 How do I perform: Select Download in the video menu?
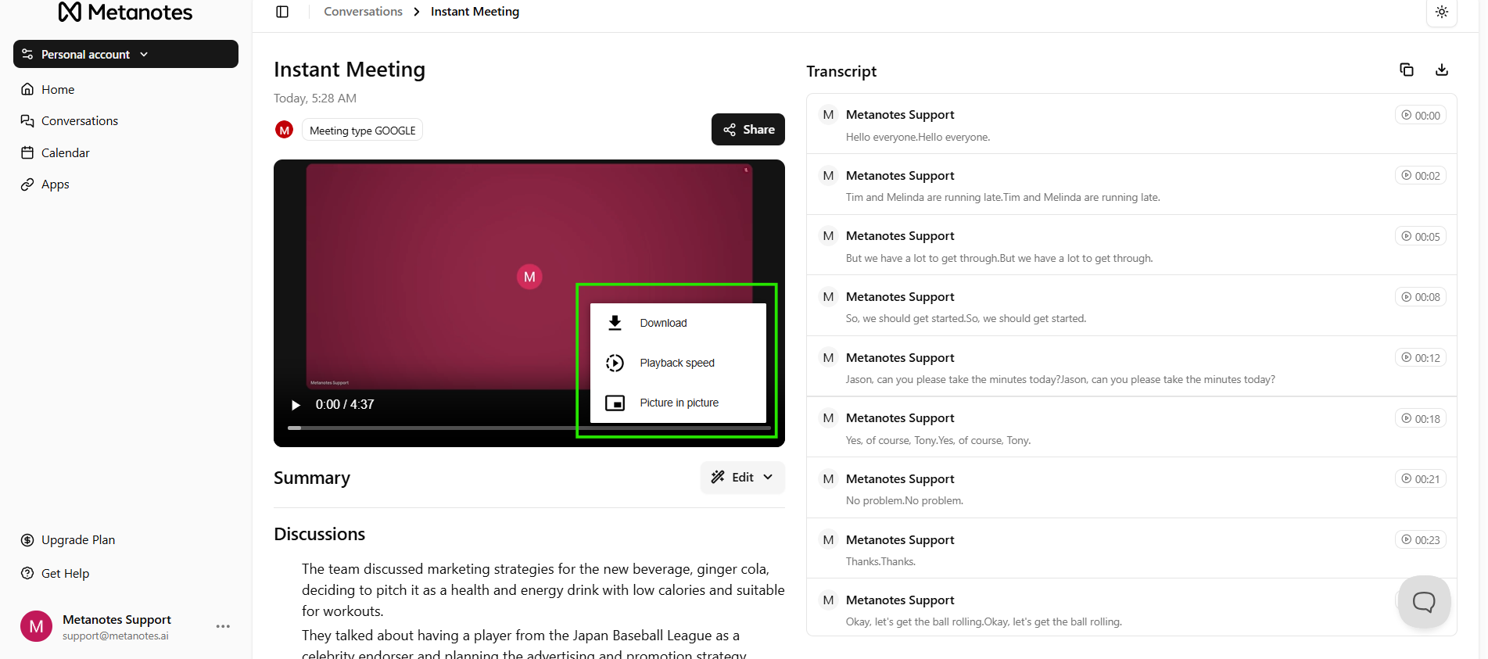point(678,323)
